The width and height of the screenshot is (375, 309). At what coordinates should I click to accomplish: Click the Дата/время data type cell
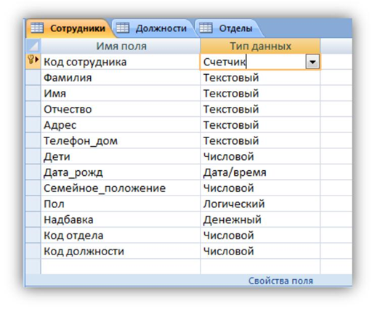click(260, 172)
